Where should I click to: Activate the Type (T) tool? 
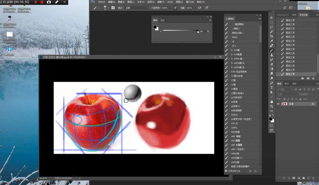[x=271, y=88]
